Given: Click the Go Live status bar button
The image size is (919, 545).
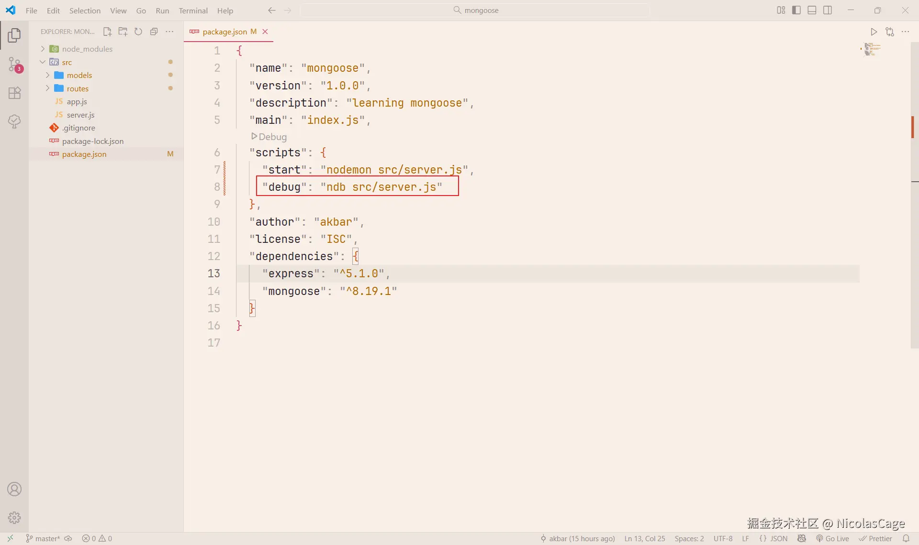Looking at the screenshot, I should point(833,538).
